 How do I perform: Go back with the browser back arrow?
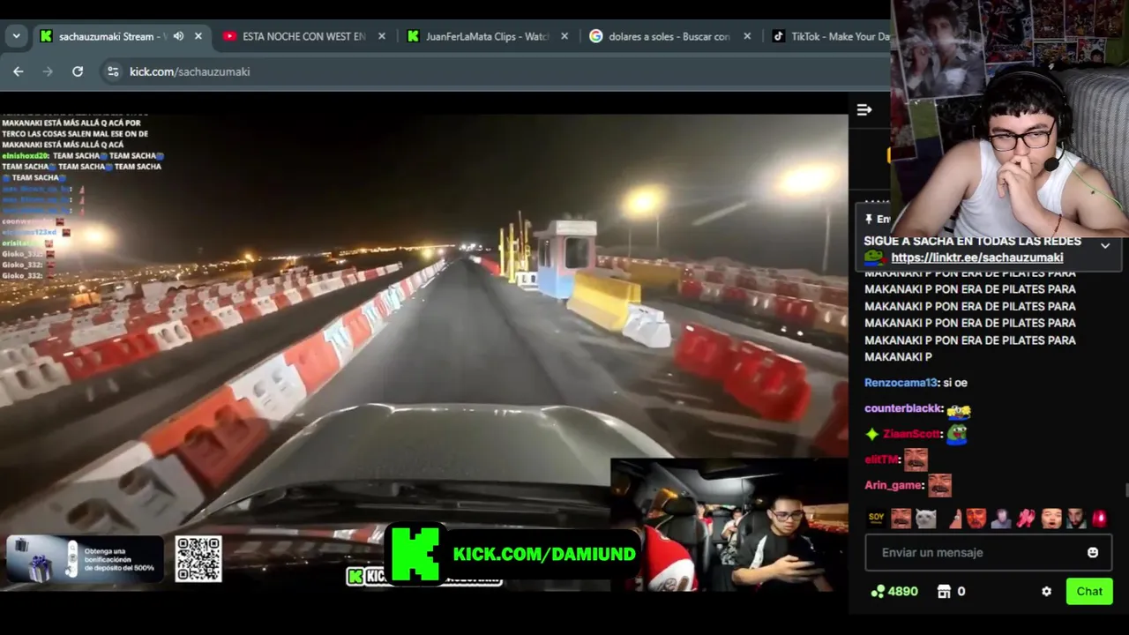[18, 71]
